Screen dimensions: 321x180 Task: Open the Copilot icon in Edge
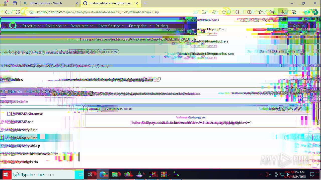315,12
